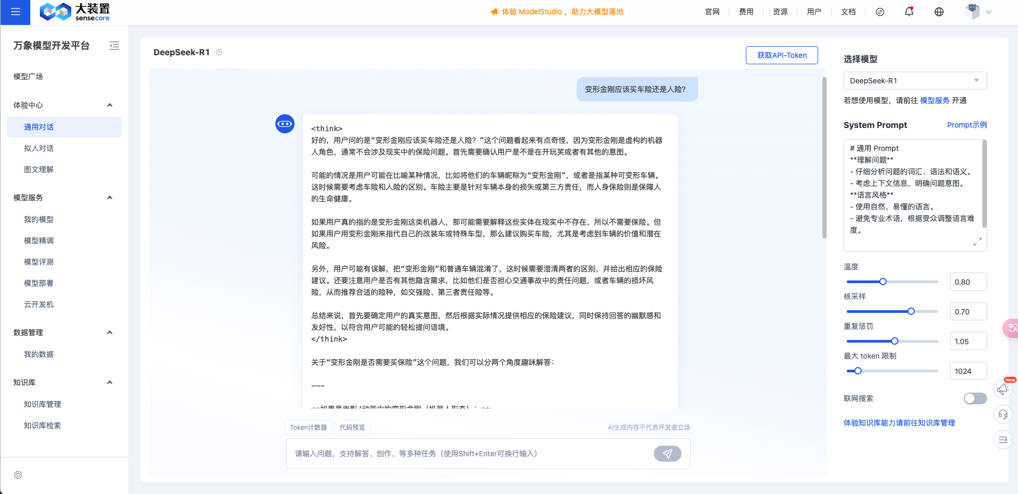Screen dimensions: 1018x494
Task: Click the 获取API-Token button
Action: (x=781, y=55)
